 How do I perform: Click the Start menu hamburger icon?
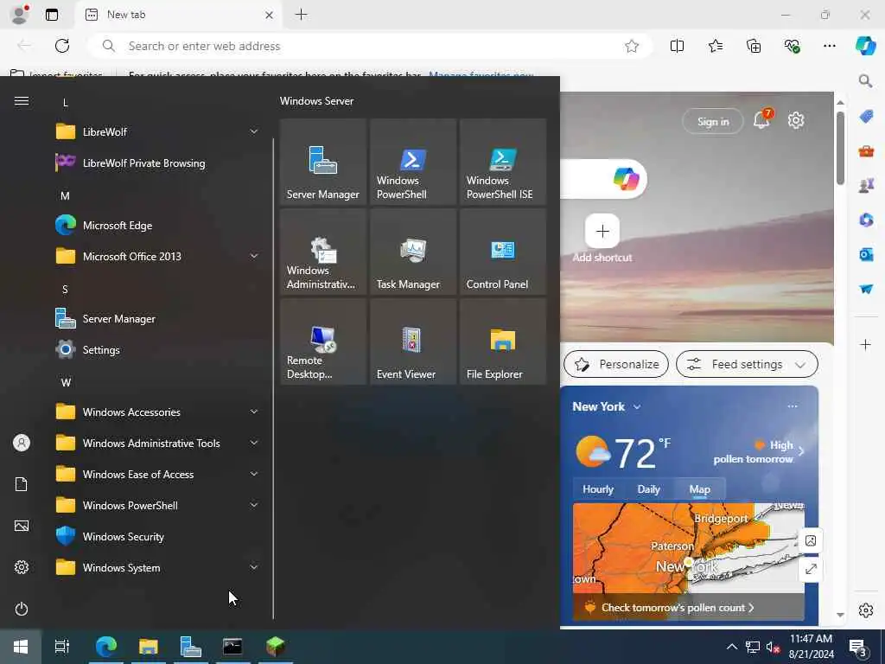tap(22, 101)
